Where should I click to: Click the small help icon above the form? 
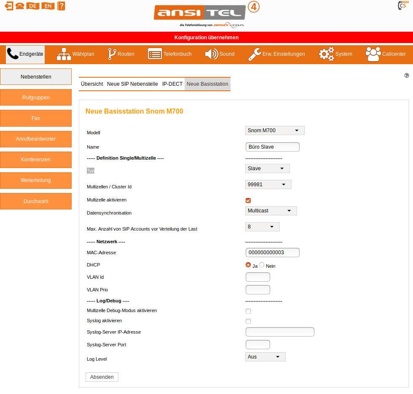[407, 76]
